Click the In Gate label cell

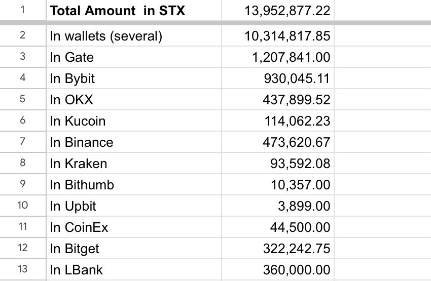pos(71,57)
